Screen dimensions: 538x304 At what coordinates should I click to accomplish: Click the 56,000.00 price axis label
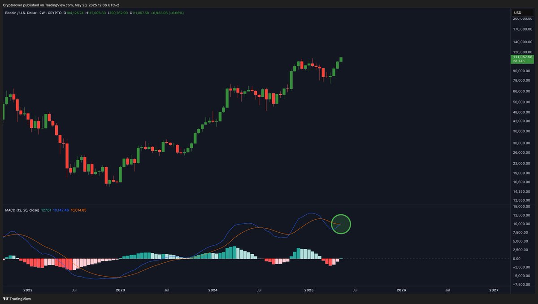click(x=522, y=102)
